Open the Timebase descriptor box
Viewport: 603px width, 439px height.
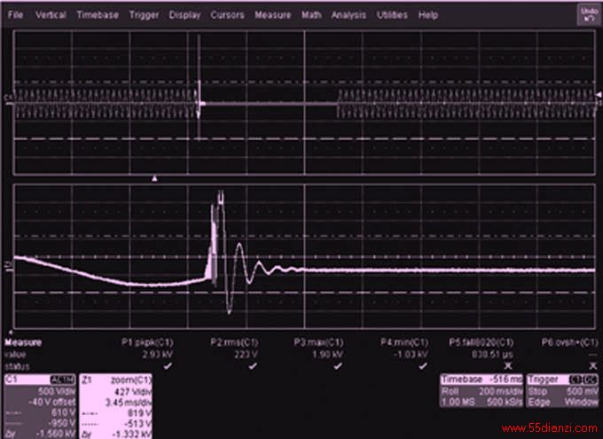pyautogui.click(x=482, y=390)
